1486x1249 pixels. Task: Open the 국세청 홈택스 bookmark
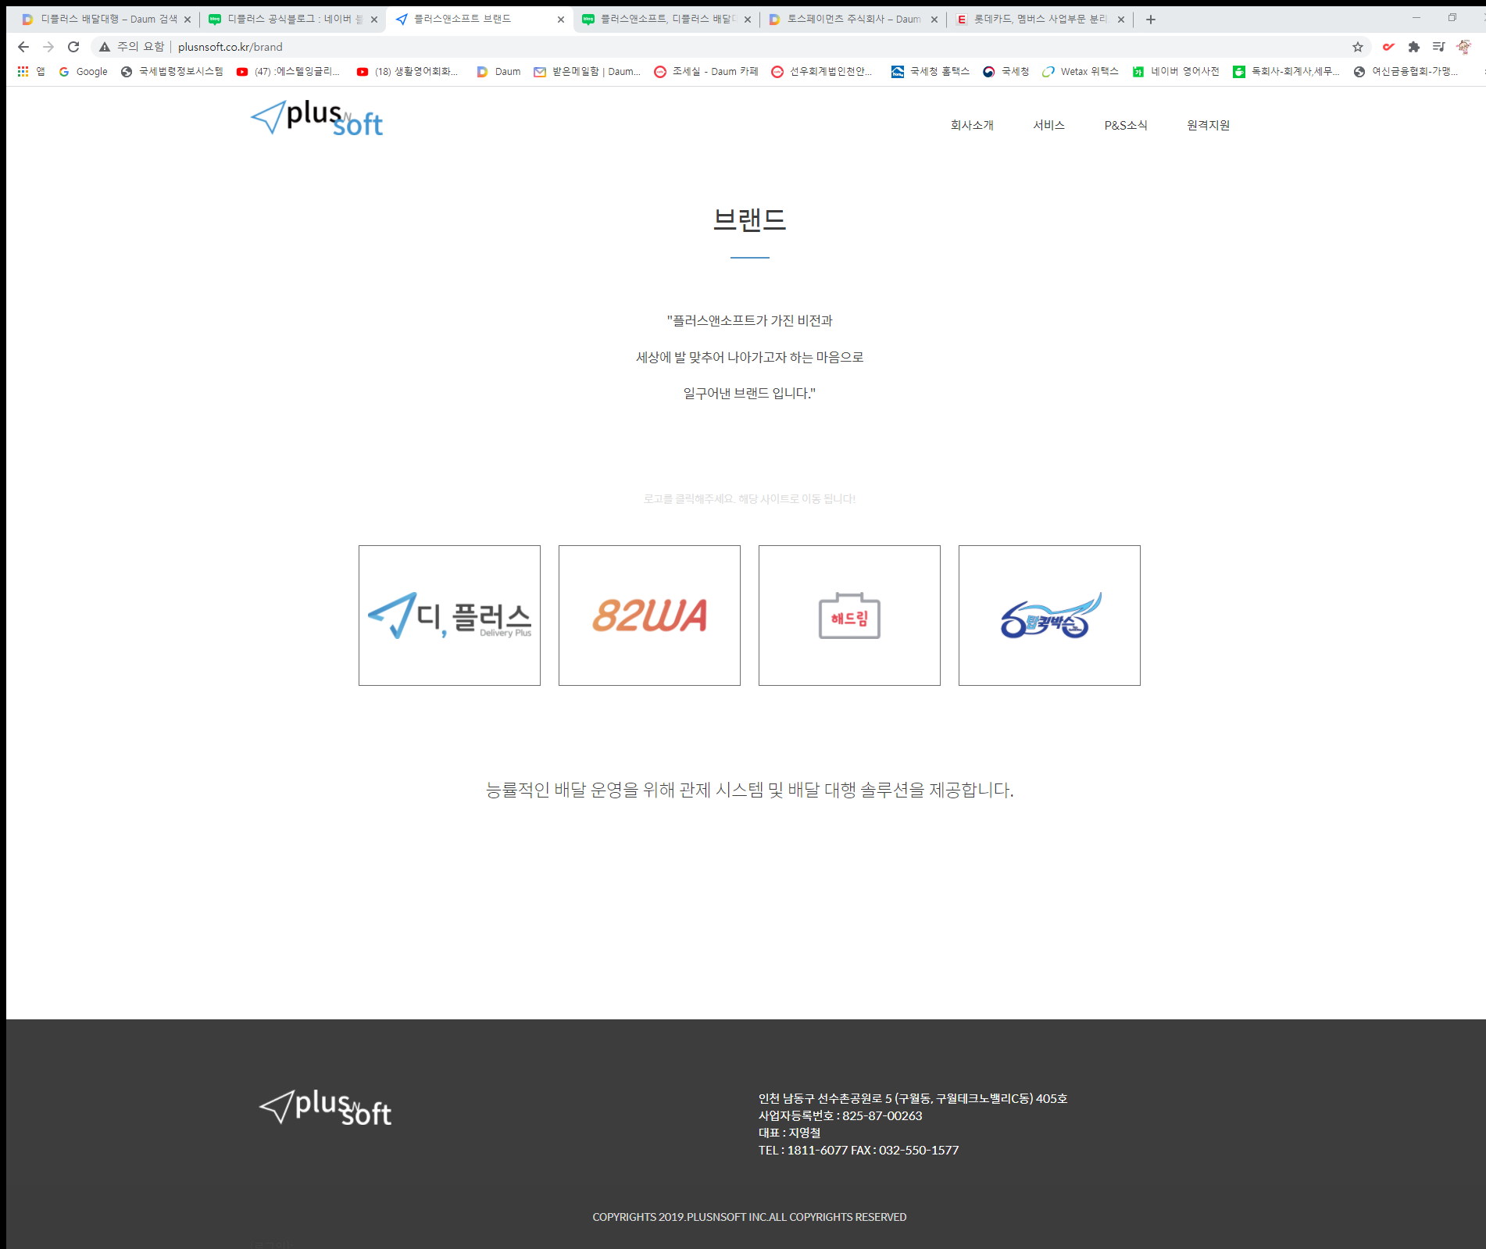coord(931,71)
